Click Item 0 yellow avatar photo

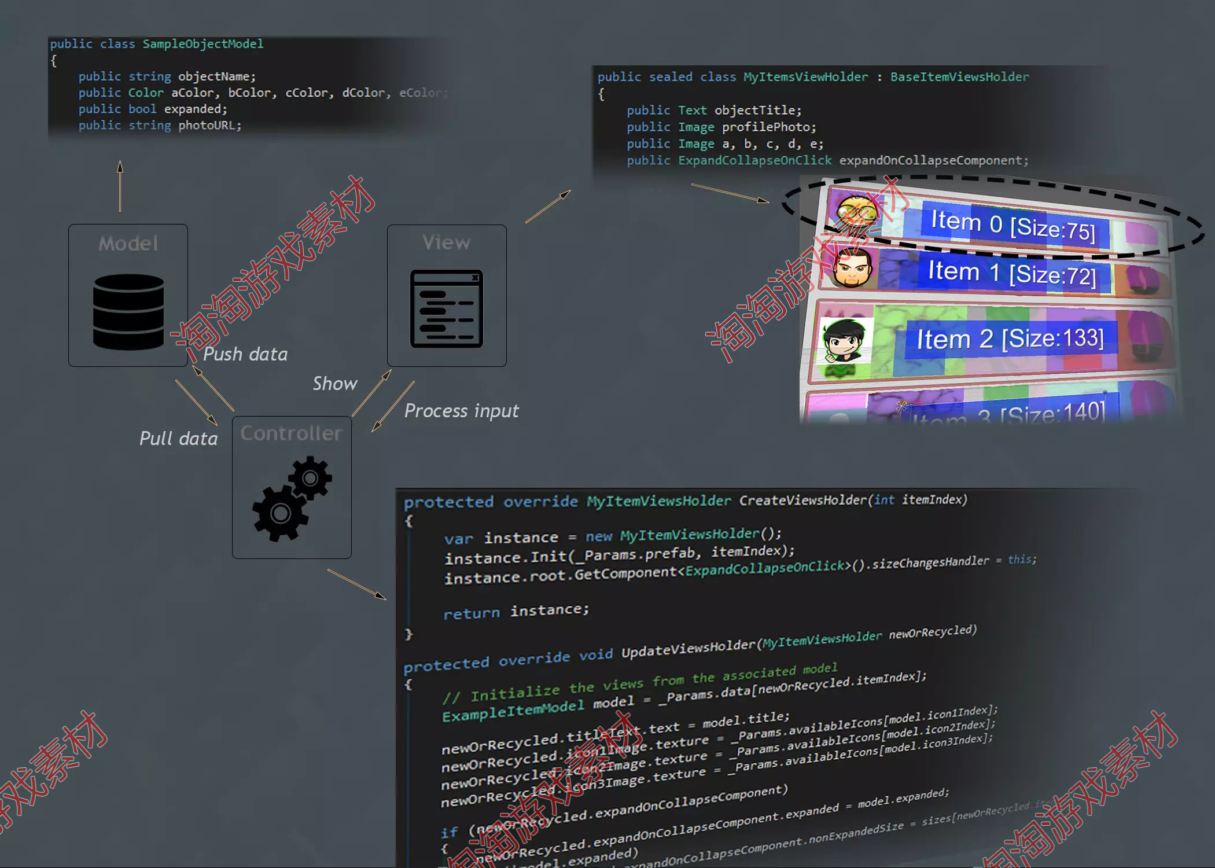(857, 212)
